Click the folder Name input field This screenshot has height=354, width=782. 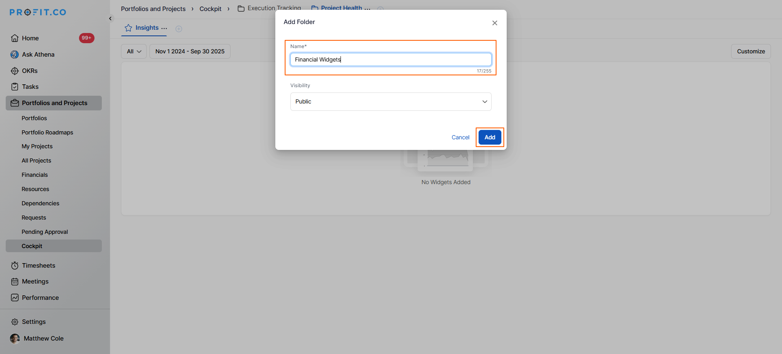(391, 59)
